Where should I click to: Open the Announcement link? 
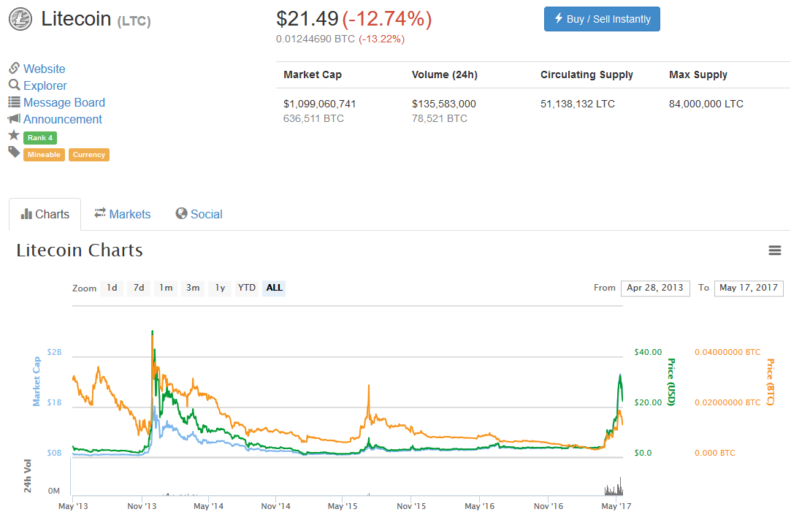coord(63,119)
